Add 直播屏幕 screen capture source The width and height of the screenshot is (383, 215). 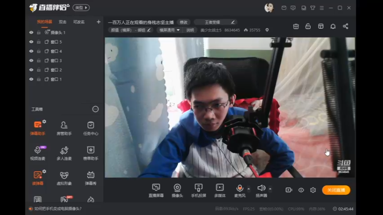156,190
